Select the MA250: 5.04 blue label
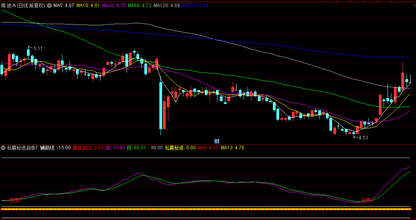Image resolution: width=416 pixels, height=220 pixels. click(x=195, y=6)
